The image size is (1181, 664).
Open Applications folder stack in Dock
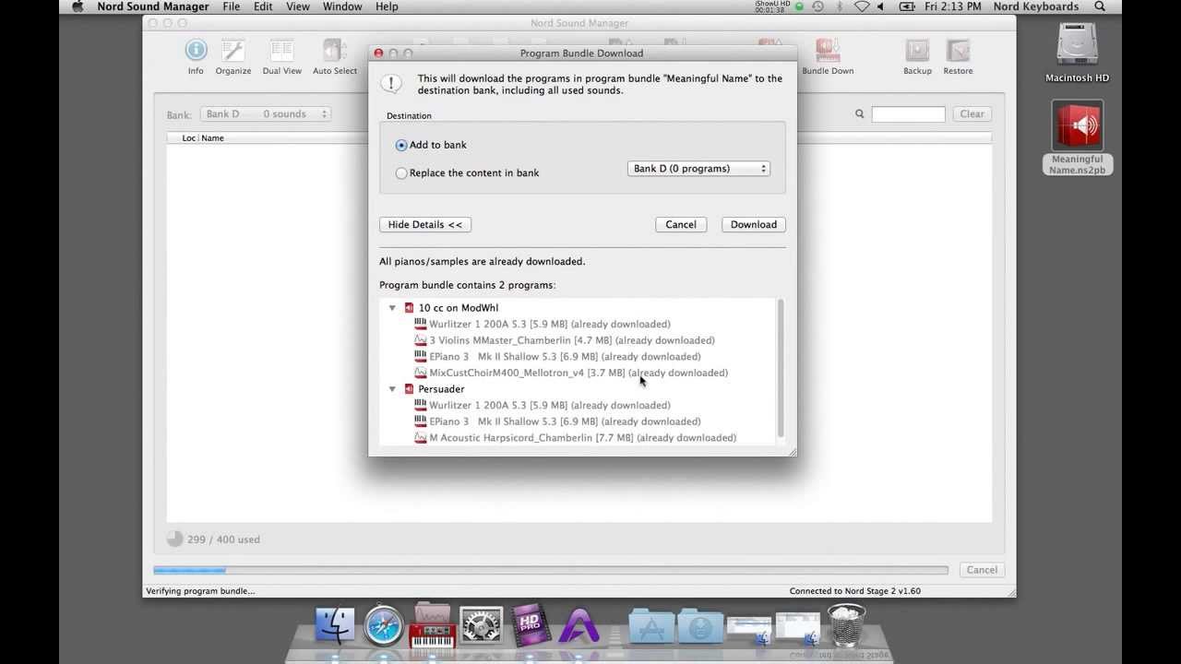tap(651, 626)
